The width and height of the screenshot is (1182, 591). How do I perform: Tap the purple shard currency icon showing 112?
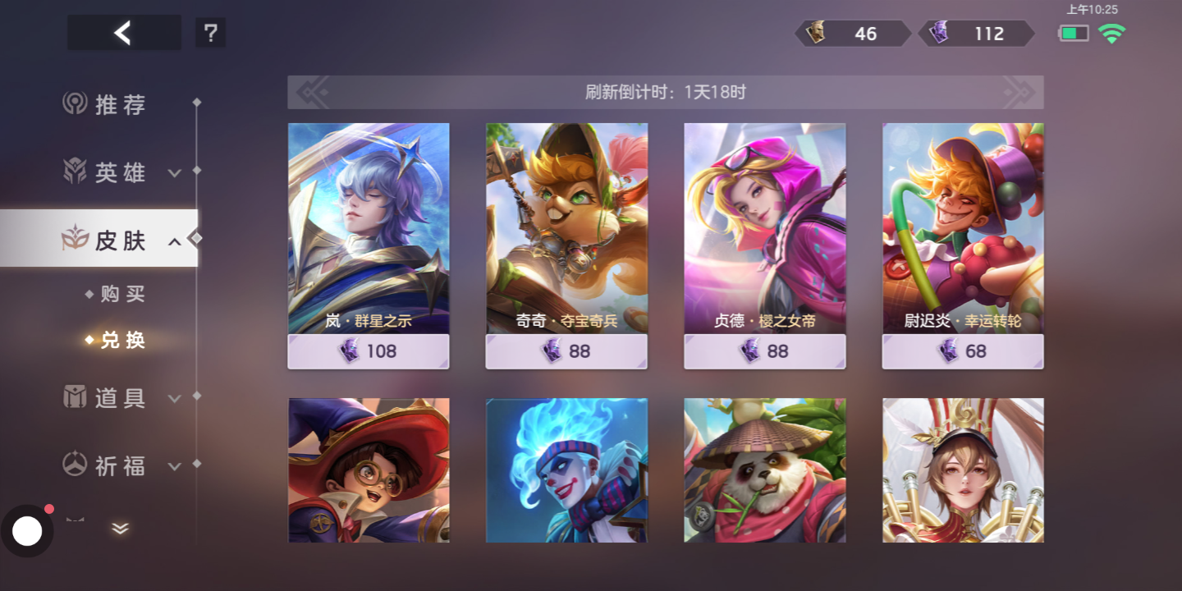(x=939, y=33)
